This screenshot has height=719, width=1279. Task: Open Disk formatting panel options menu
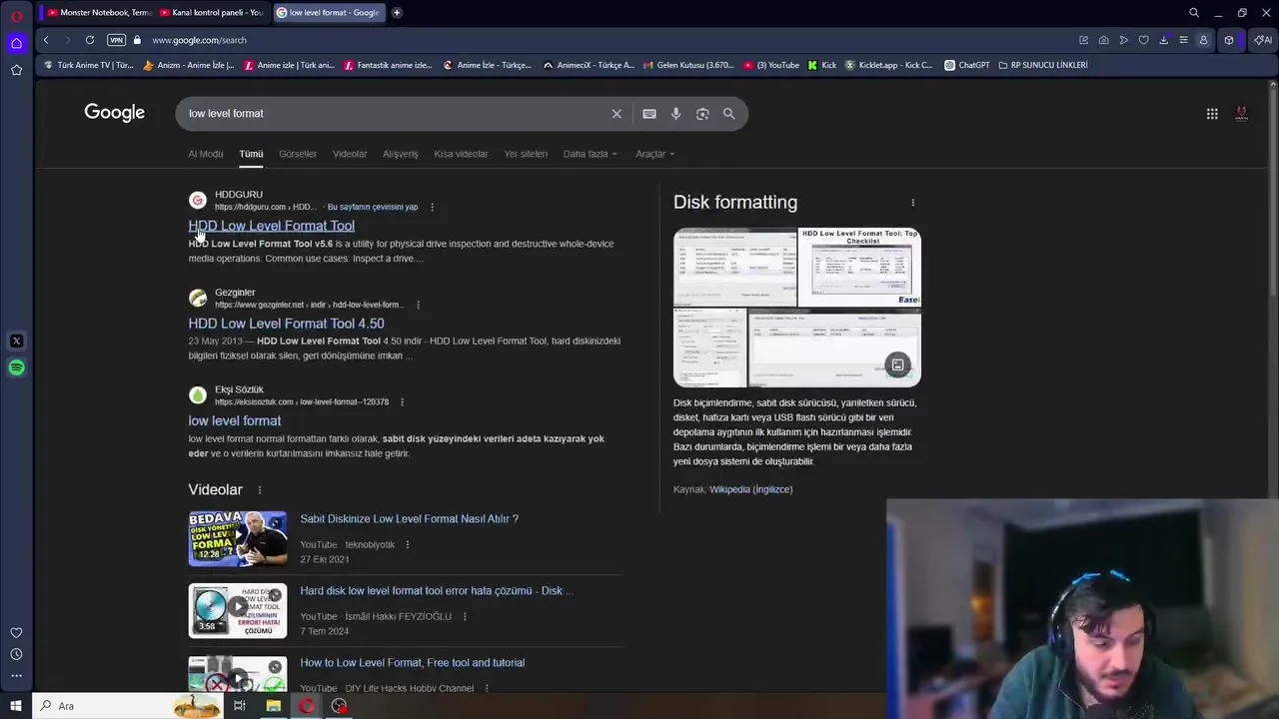click(x=913, y=203)
